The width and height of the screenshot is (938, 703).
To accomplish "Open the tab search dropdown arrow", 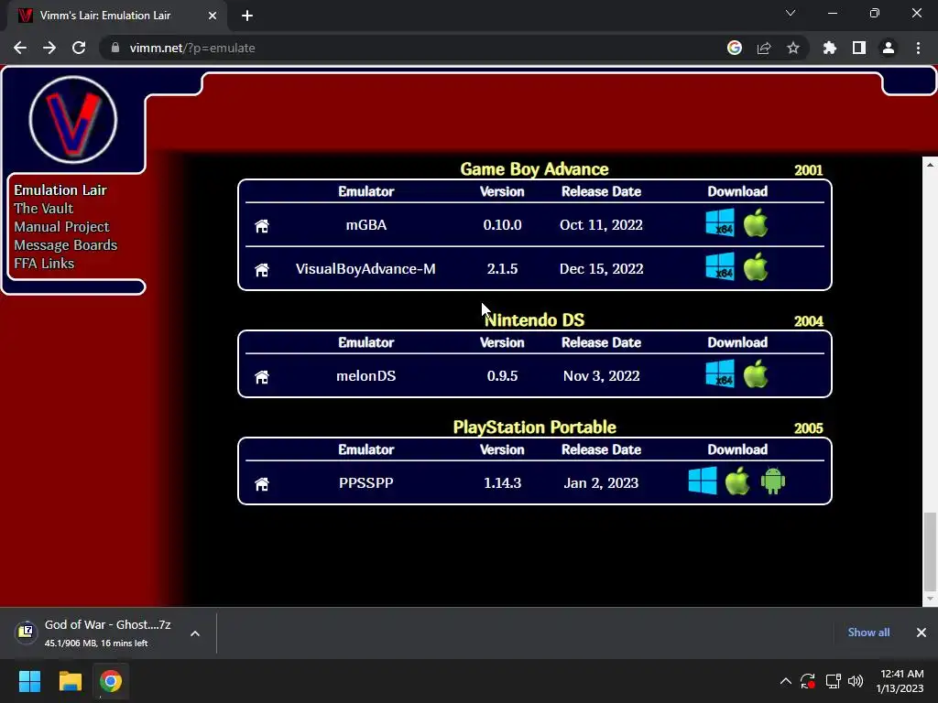I will pos(791,13).
